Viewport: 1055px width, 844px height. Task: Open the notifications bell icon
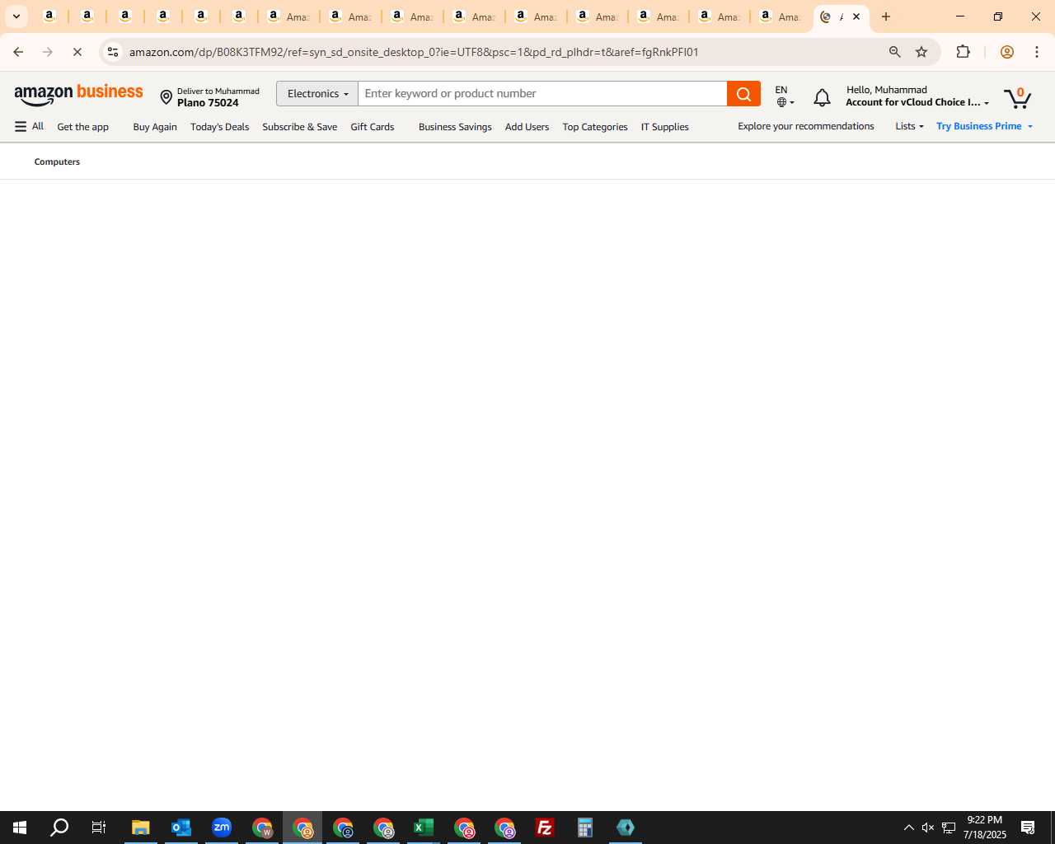pos(822,98)
